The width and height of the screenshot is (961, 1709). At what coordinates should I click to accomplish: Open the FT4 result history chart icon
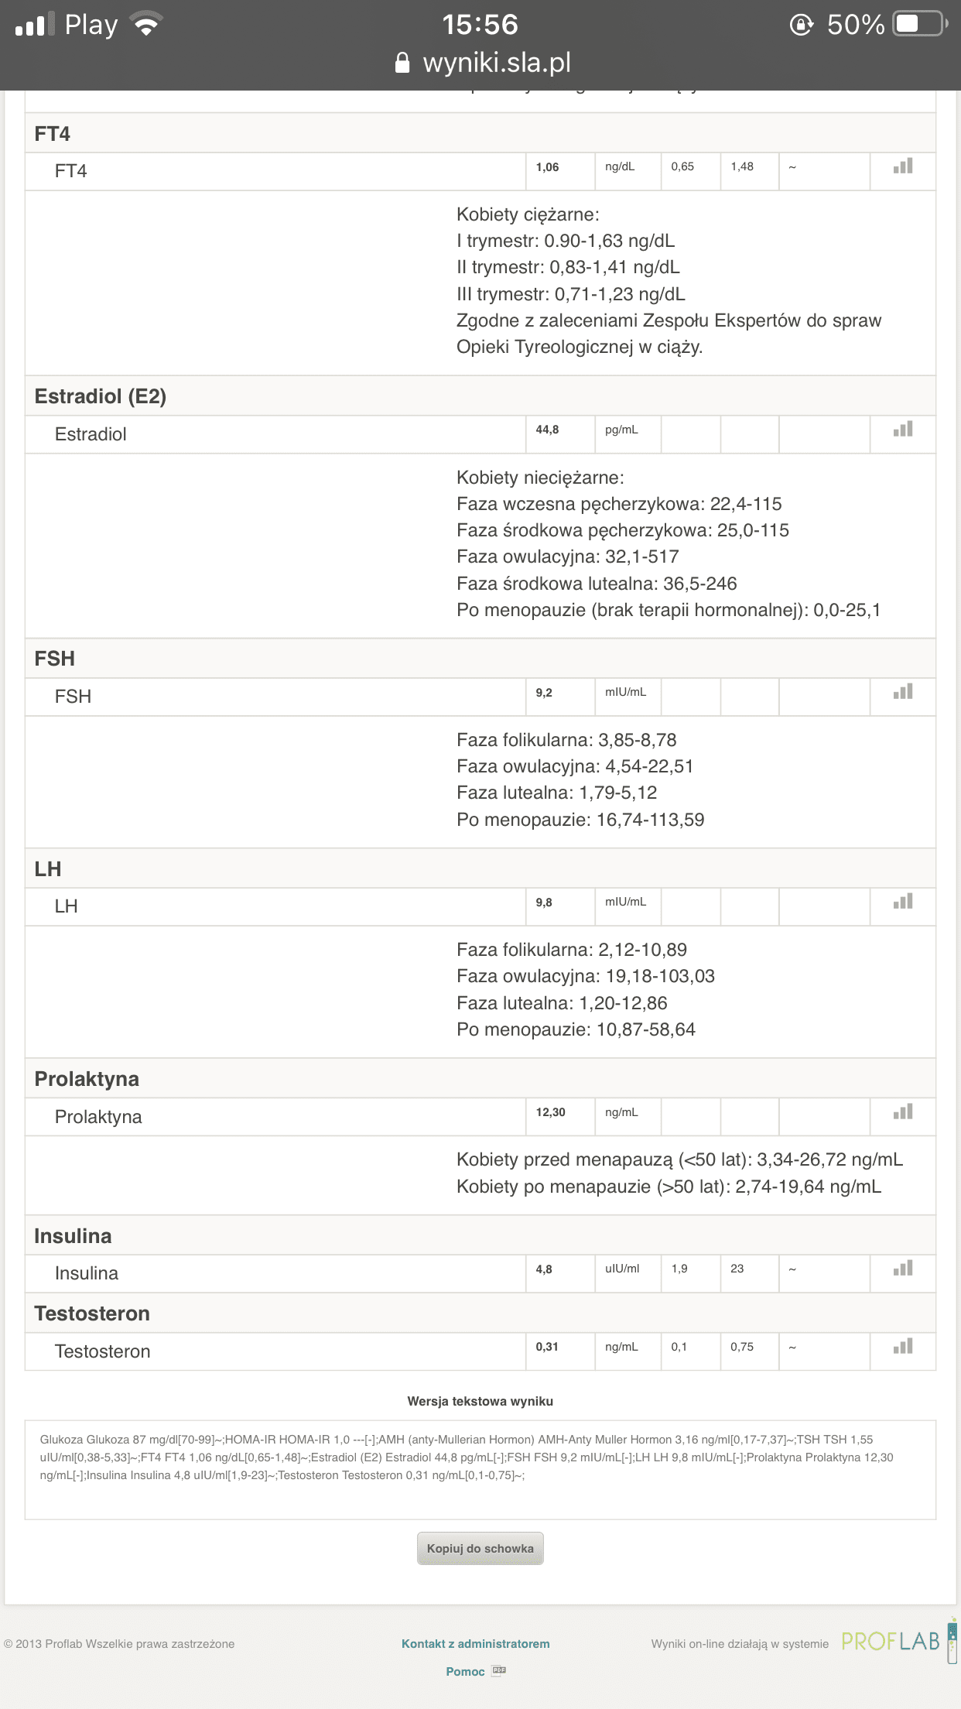[903, 166]
